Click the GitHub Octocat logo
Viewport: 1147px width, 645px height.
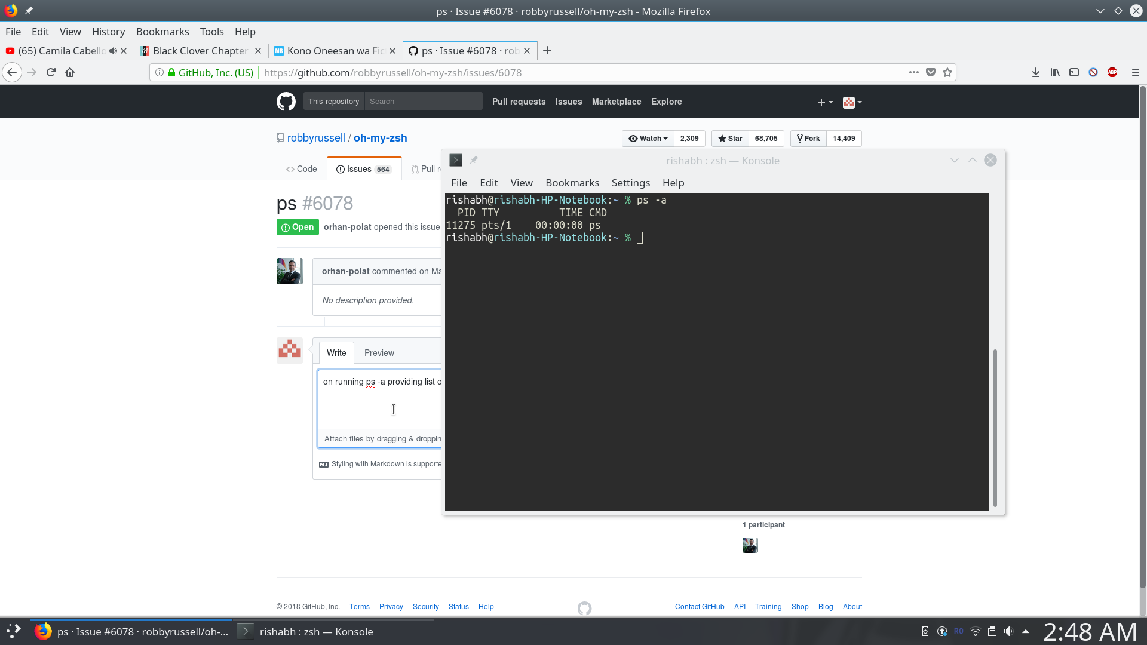286,102
